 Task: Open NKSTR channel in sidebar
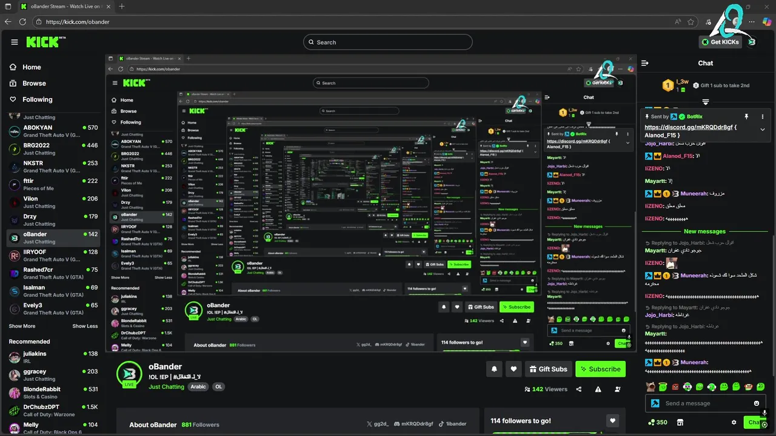53,167
